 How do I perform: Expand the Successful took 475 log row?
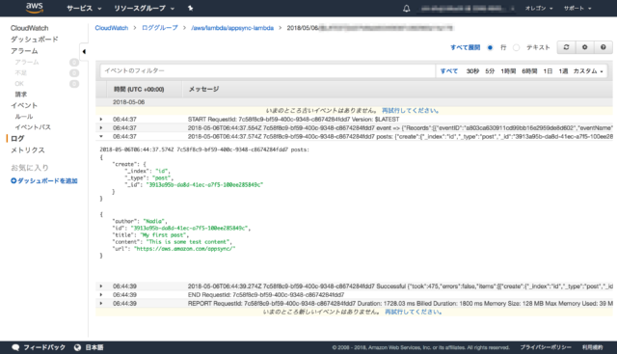[101, 286]
